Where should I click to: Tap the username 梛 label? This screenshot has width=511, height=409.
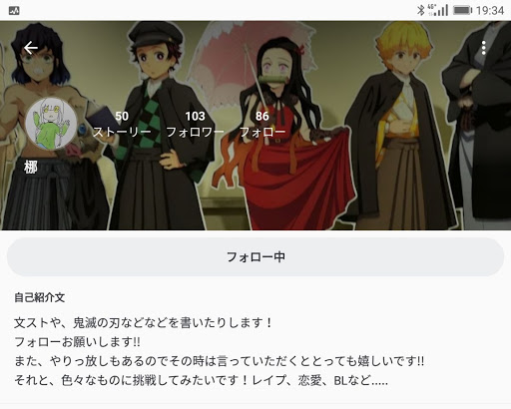tap(31, 167)
